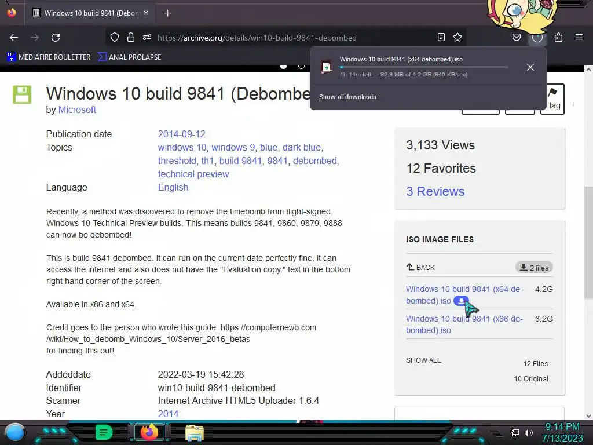This screenshot has height=445, width=593.
Task: Open the shield tracking protection icon
Action: coord(115,37)
